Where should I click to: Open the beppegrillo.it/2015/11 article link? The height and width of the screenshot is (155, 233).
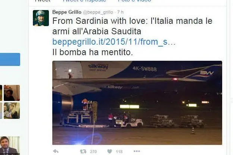pos(114,42)
